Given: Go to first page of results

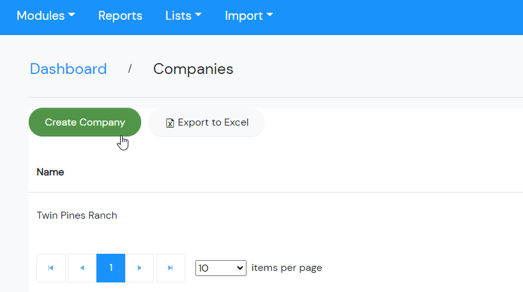Looking at the screenshot, I should (51, 268).
